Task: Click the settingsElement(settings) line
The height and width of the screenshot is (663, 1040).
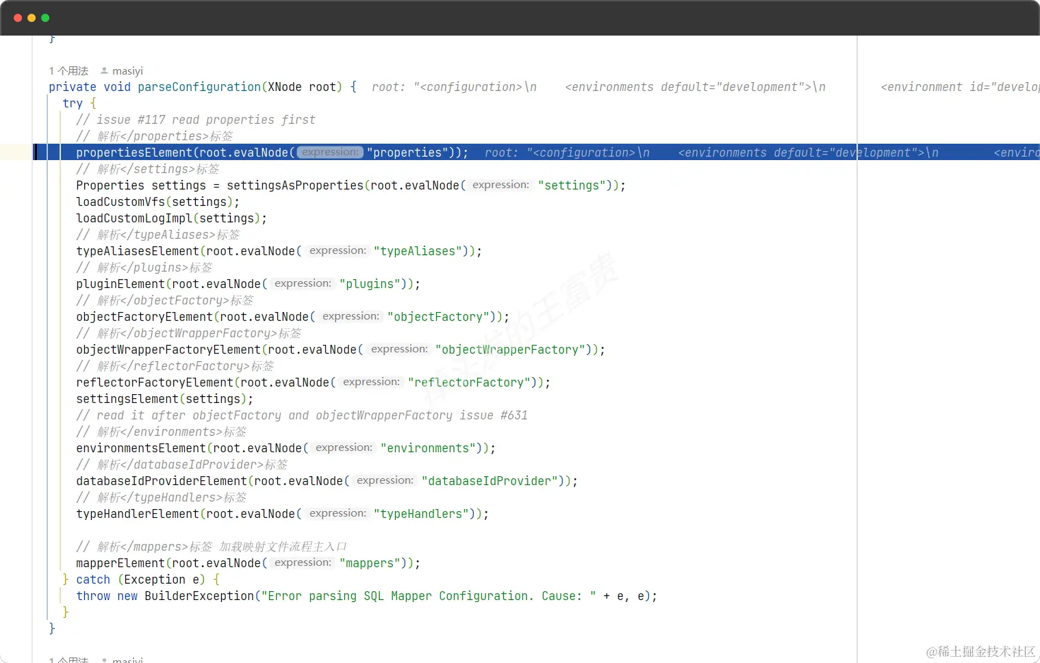Action: click(165, 399)
